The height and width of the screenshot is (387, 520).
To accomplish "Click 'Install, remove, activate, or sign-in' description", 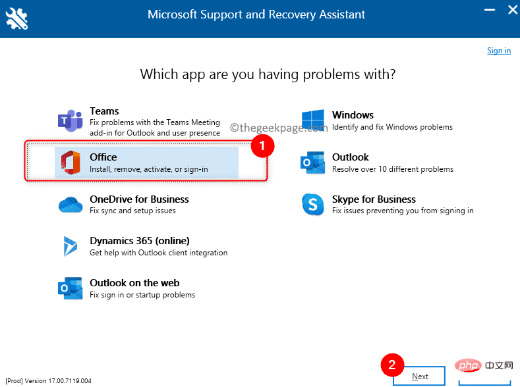I will pyautogui.click(x=149, y=169).
